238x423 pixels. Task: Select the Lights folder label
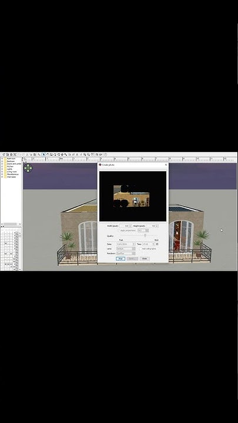point(9,169)
